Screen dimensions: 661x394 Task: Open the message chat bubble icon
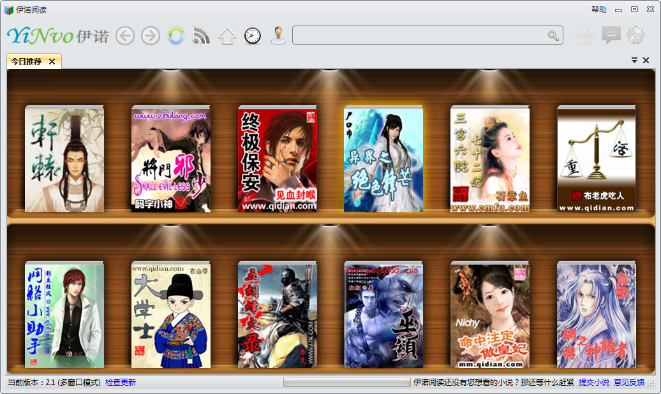(x=611, y=36)
